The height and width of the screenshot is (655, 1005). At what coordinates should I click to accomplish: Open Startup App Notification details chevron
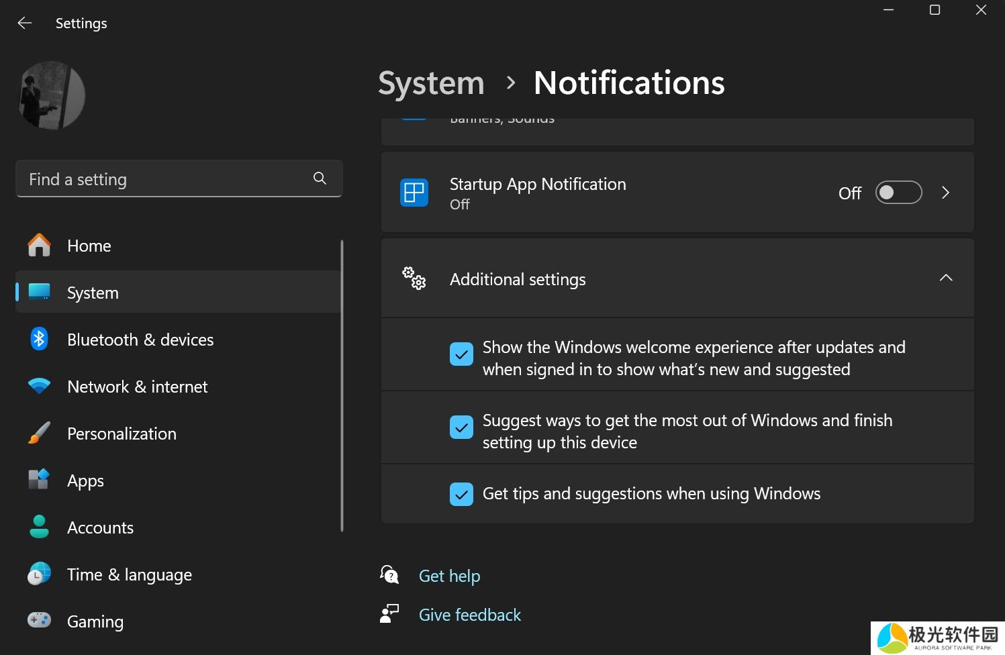pyautogui.click(x=945, y=193)
